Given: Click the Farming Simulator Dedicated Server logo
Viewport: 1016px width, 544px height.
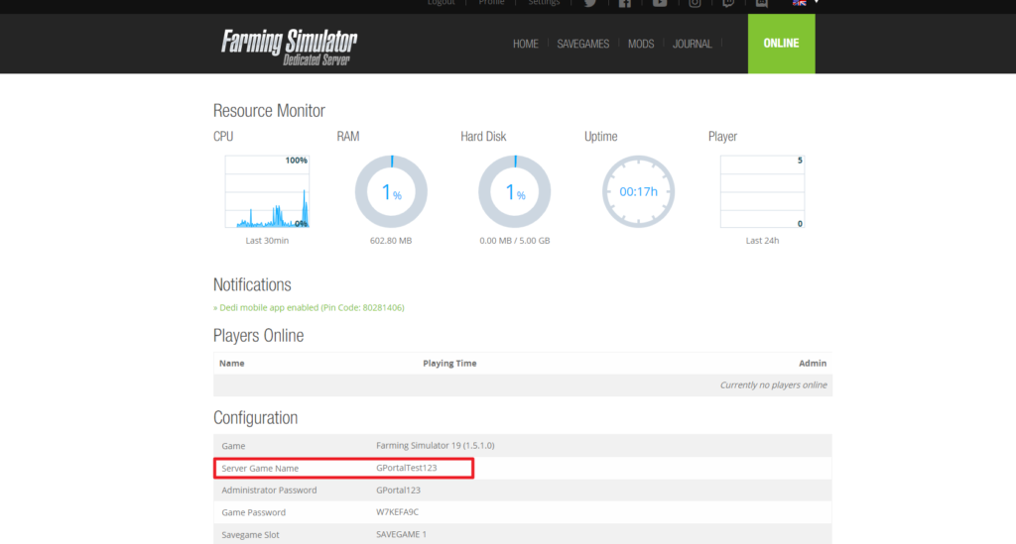Looking at the screenshot, I should pos(289,47).
